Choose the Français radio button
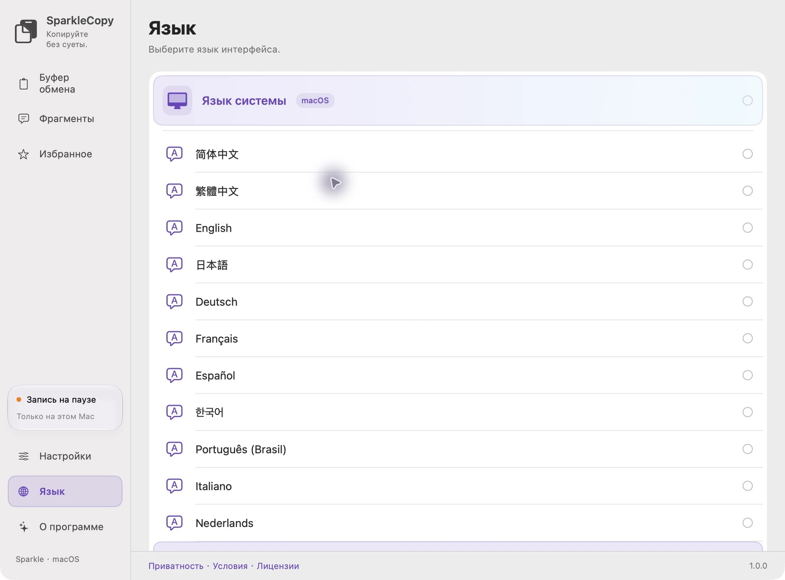Screen dimensions: 785x580 tap(747, 339)
